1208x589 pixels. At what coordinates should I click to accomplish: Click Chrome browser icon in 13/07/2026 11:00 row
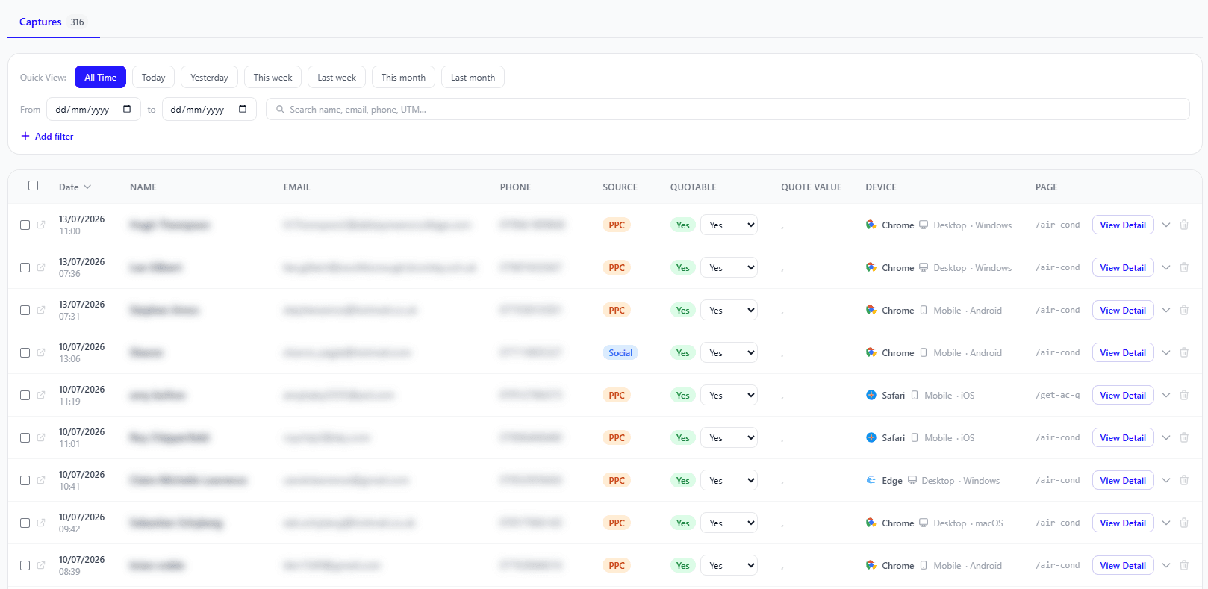click(871, 225)
